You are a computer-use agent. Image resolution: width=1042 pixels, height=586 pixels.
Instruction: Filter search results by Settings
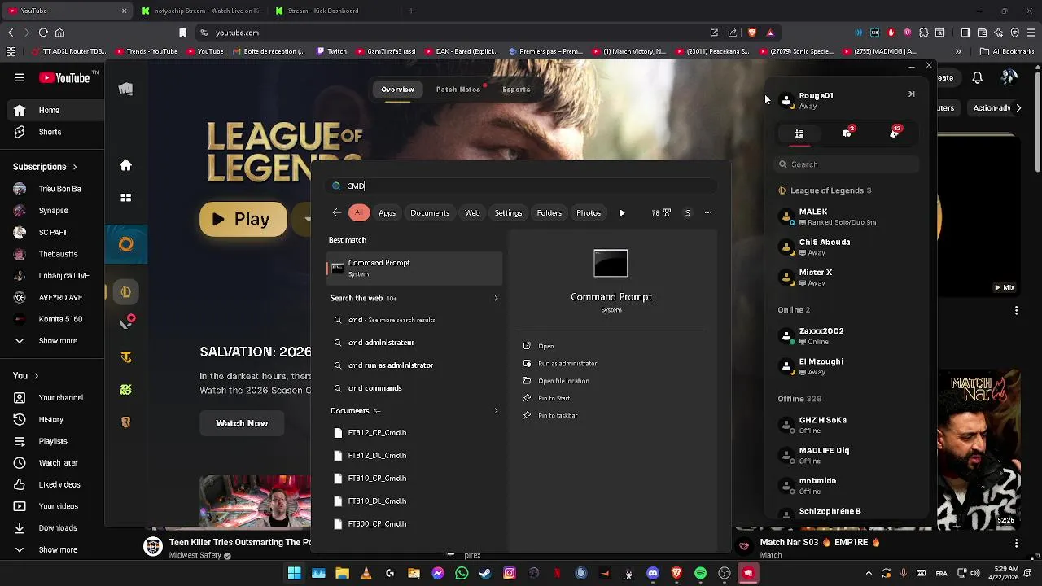point(508,213)
